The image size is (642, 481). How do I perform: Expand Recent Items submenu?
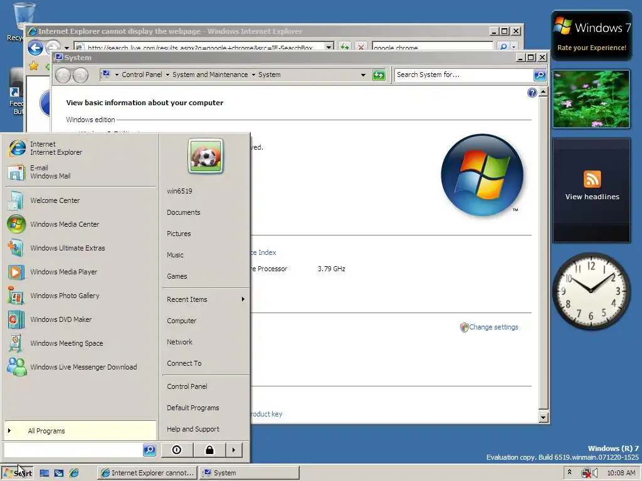pos(206,299)
